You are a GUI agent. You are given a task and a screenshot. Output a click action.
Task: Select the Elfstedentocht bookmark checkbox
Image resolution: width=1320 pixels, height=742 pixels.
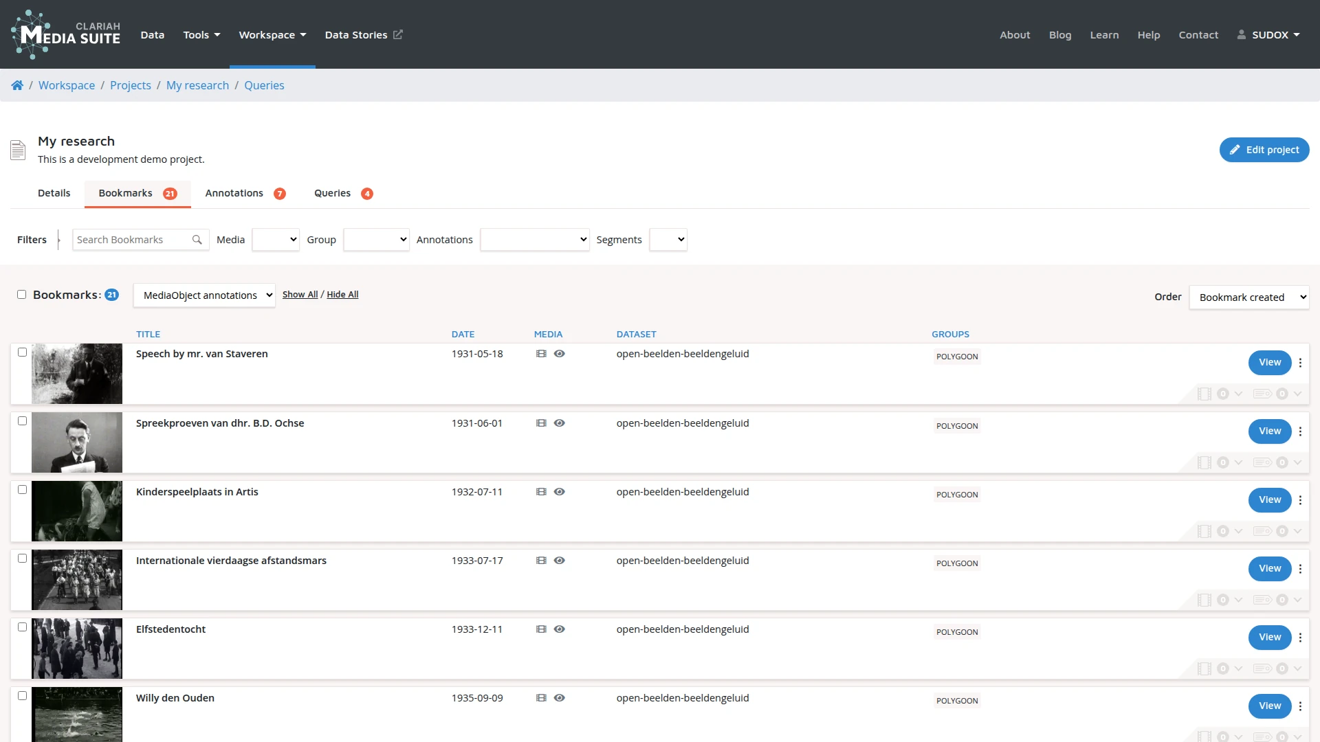pos(22,627)
